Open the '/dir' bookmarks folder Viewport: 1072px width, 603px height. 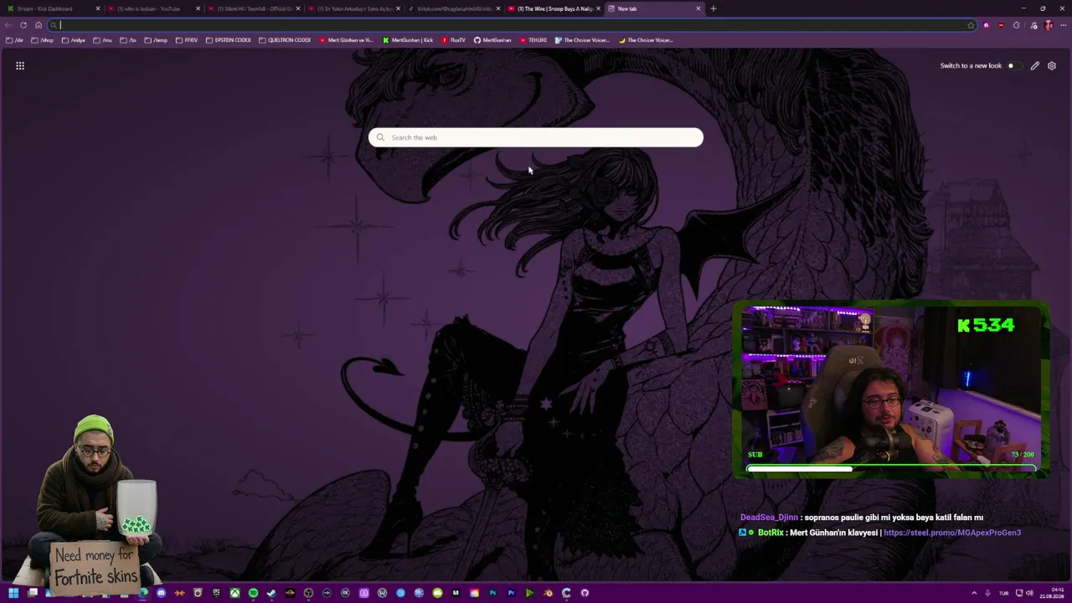14,40
